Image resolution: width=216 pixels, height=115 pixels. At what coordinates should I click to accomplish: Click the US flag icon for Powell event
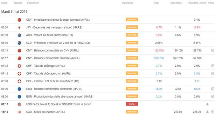[x=19, y=104]
